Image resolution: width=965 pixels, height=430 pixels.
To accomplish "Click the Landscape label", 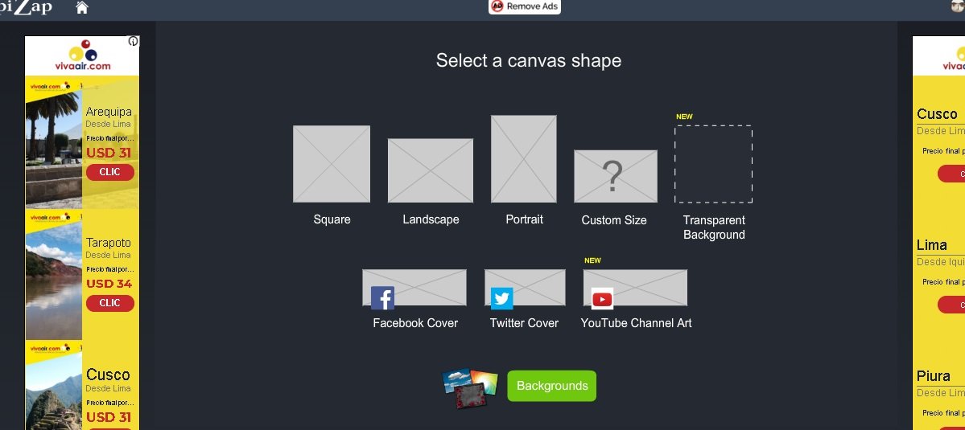I will (x=431, y=219).
